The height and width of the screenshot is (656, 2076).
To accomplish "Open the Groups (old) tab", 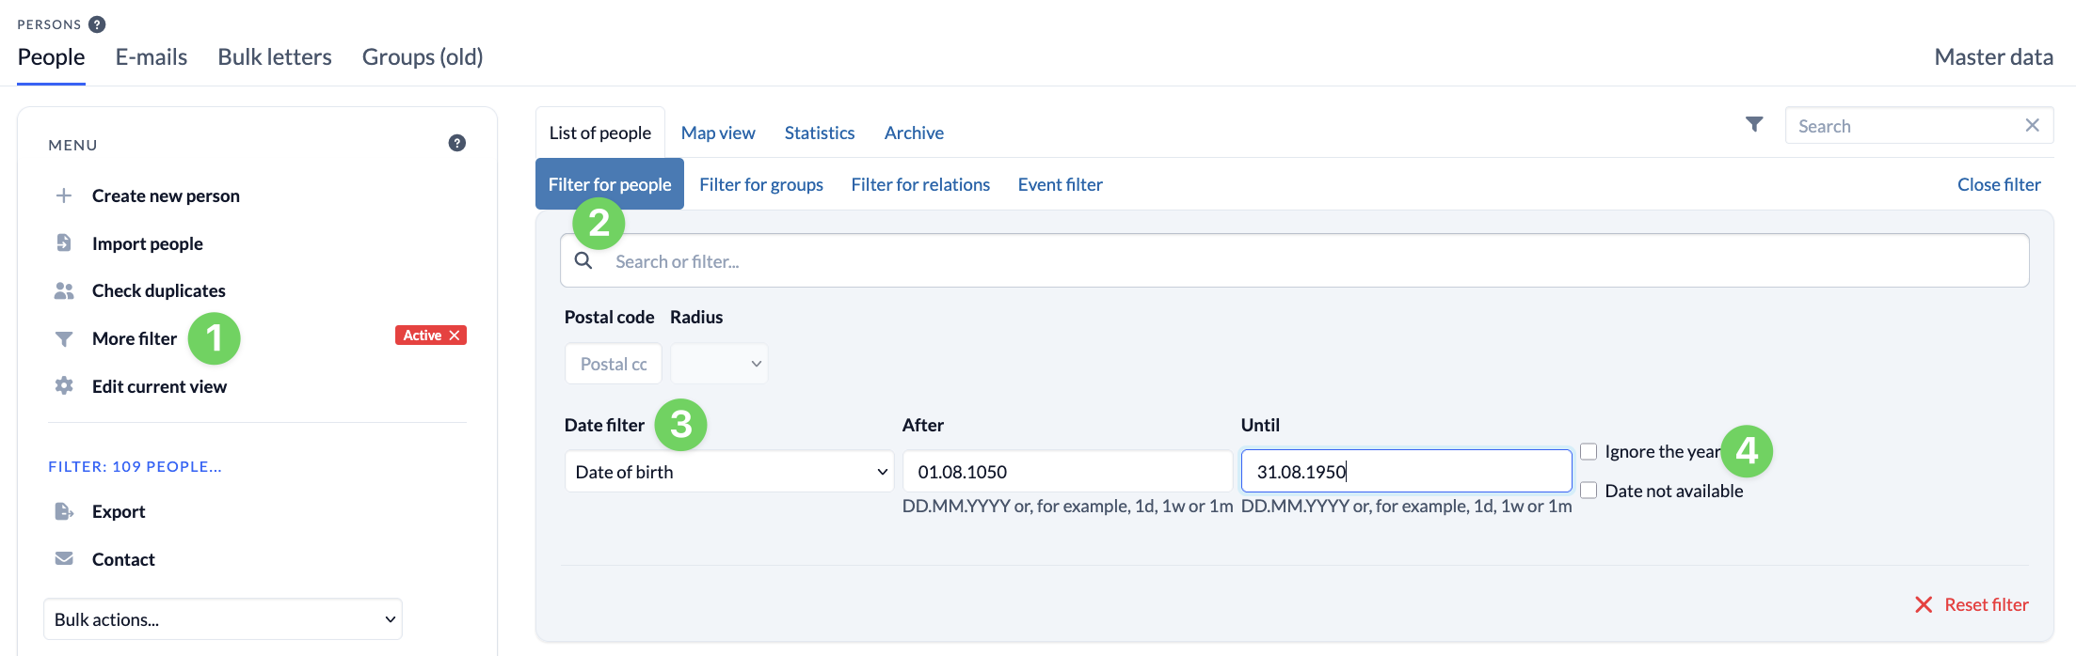I will coord(423,57).
